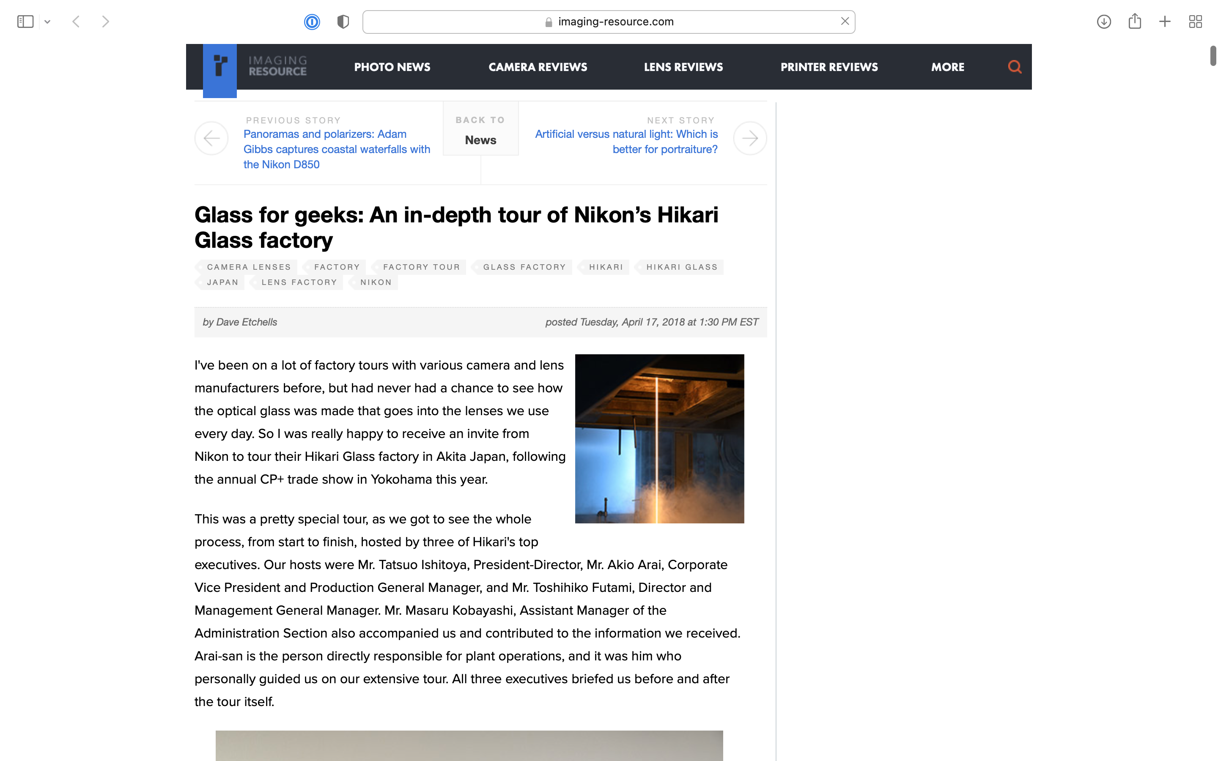Image resolution: width=1218 pixels, height=761 pixels.
Task: Open the privacy report shield icon
Action: tap(343, 22)
